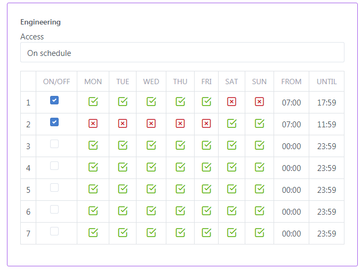
Task: Toggle Monday icon in schedule row 1
Action: [x=93, y=101]
